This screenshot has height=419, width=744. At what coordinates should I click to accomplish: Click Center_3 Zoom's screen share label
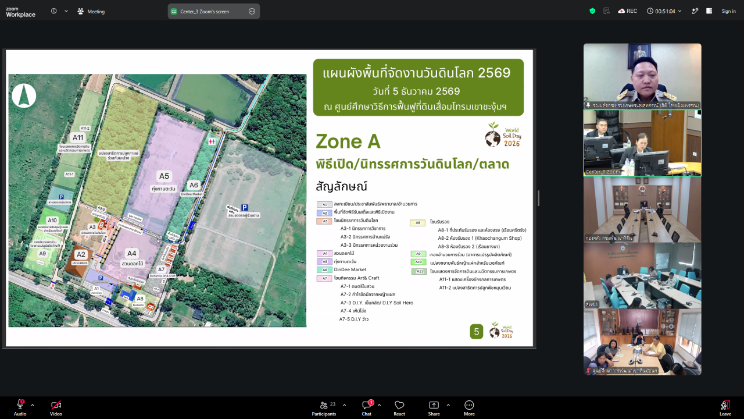click(205, 11)
